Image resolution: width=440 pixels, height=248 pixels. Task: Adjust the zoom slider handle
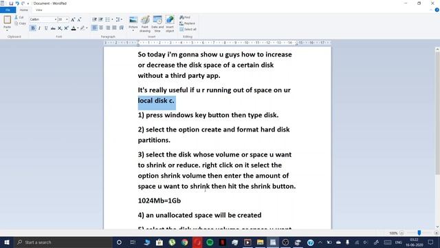419,233
